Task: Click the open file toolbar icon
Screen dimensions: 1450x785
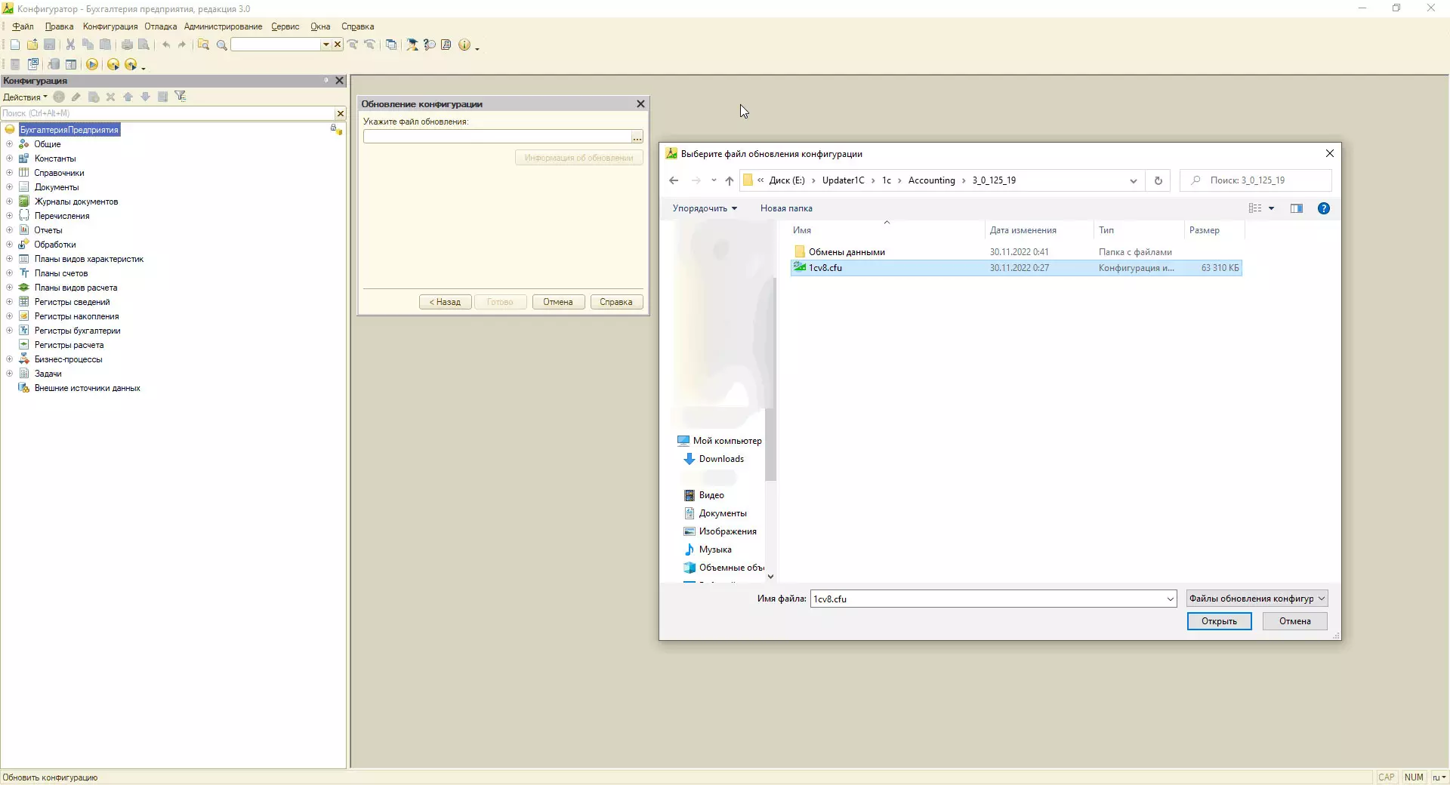Action: click(x=32, y=45)
